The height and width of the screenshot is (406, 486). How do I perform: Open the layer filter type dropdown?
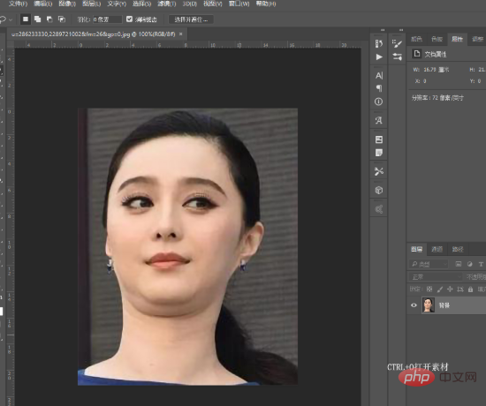(x=429, y=264)
